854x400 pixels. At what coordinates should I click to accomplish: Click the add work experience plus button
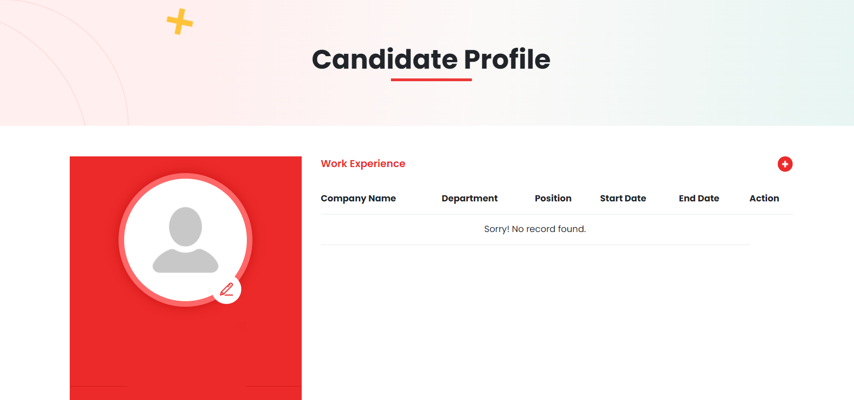click(x=785, y=164)
